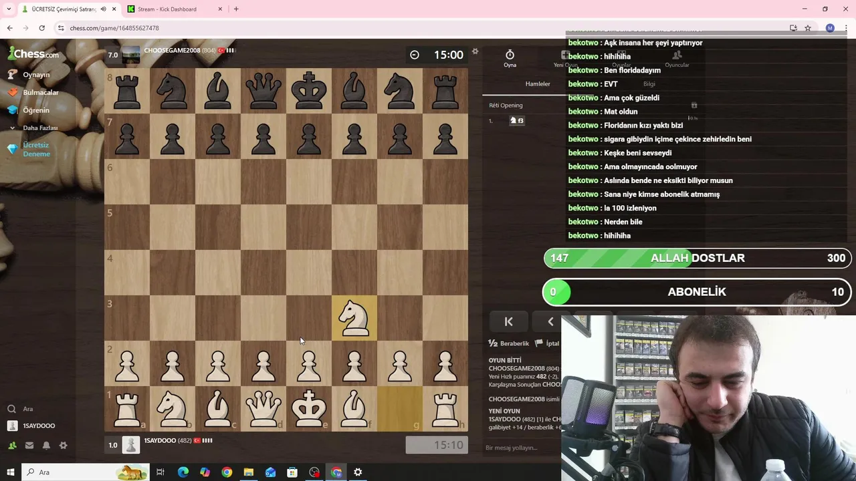Close the chess.com browser tab
The width and height of the screenshot is (856, 481).
pyautogui.click(x=114, y=9)
